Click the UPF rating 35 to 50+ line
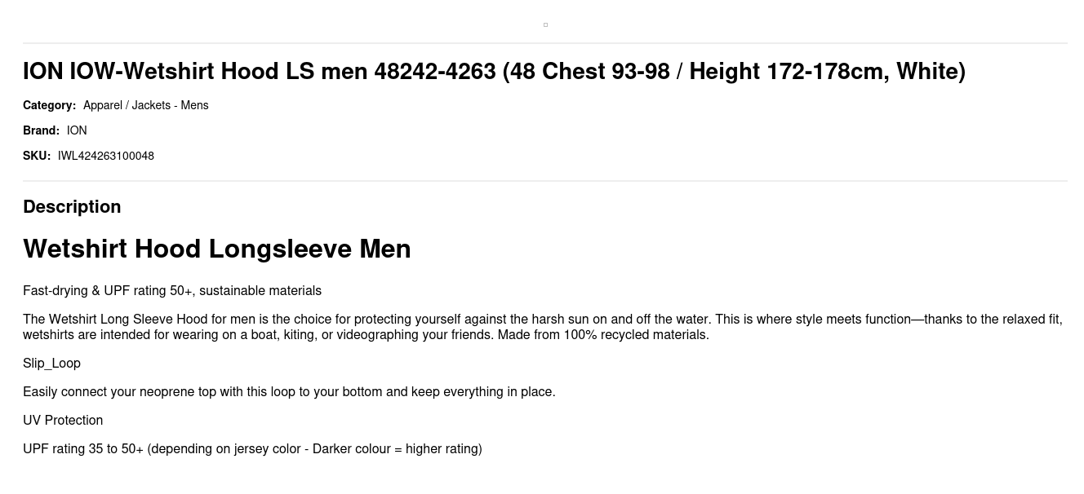 252,449
